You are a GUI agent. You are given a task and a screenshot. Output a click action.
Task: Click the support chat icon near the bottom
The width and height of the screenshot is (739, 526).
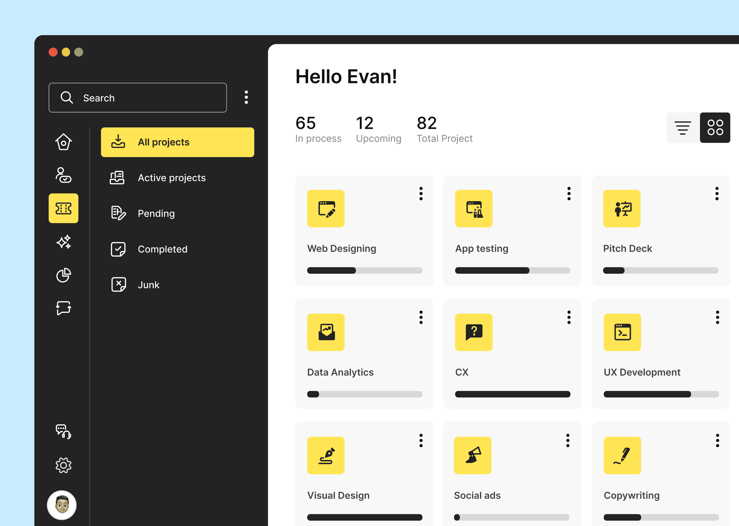pos(64,432)
